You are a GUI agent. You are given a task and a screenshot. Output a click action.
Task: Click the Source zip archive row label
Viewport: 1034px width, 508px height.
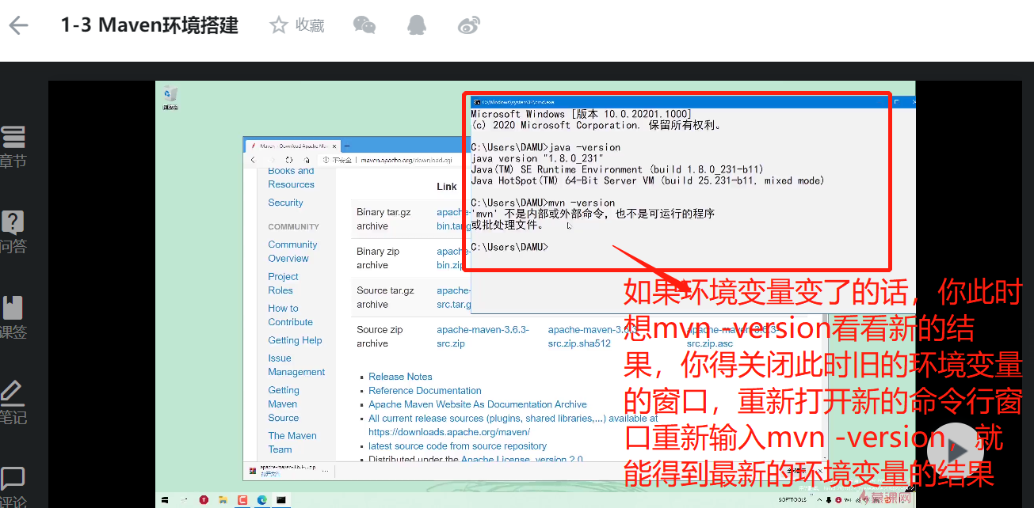(x=380, y=336)
